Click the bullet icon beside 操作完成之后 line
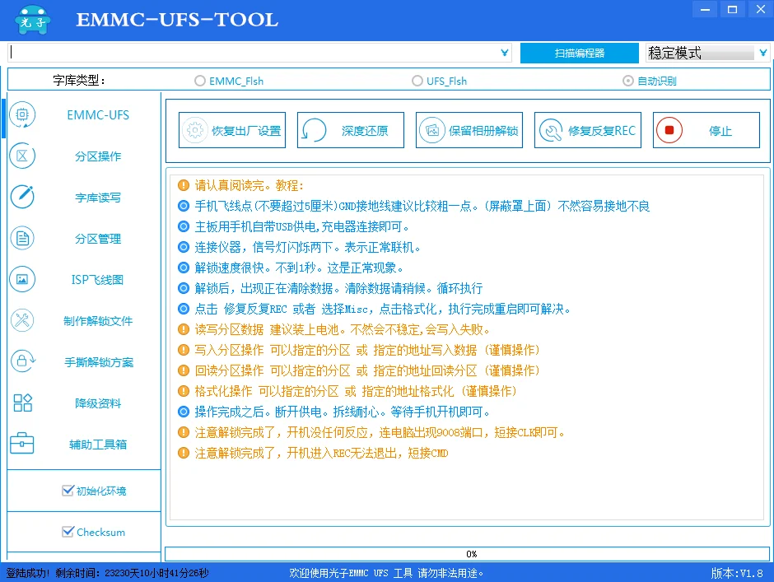Viewport: 774px width, 582px height. (184, 412)
